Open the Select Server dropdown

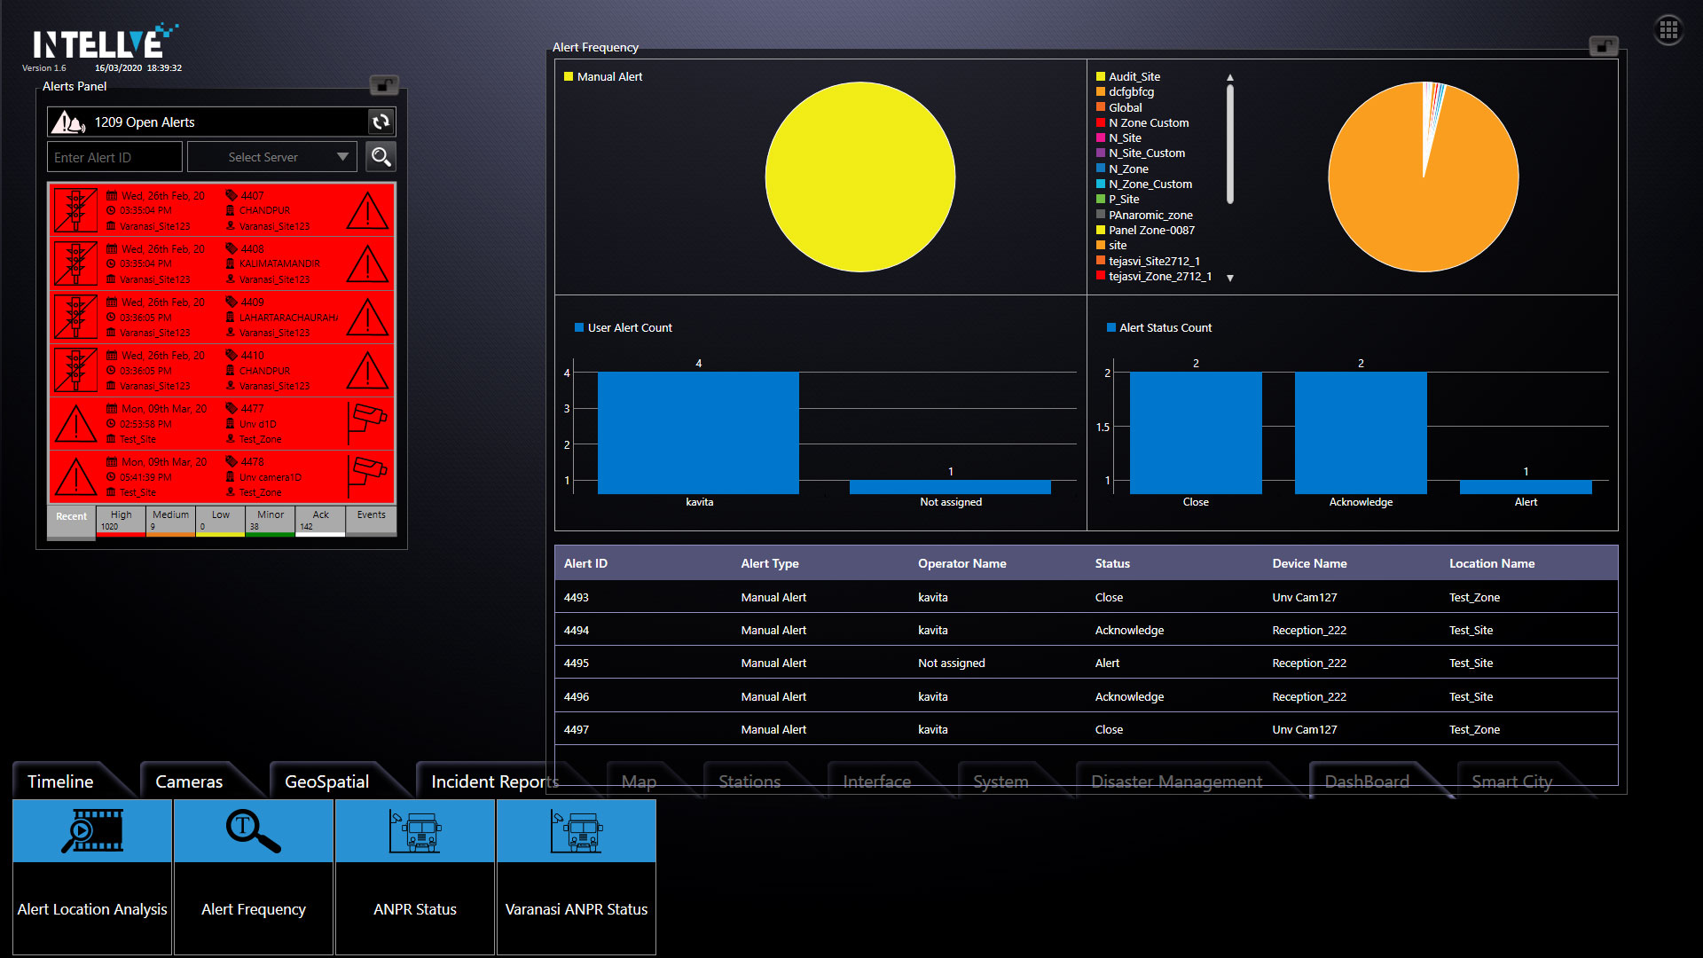[x=272, y=157]
